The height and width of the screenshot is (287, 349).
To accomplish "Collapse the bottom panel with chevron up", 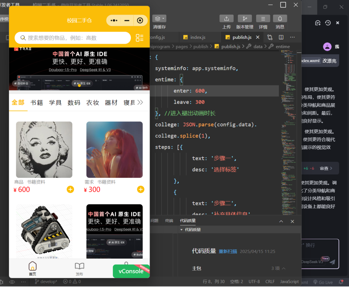I will pyautogui.click(x=281, y=221).
